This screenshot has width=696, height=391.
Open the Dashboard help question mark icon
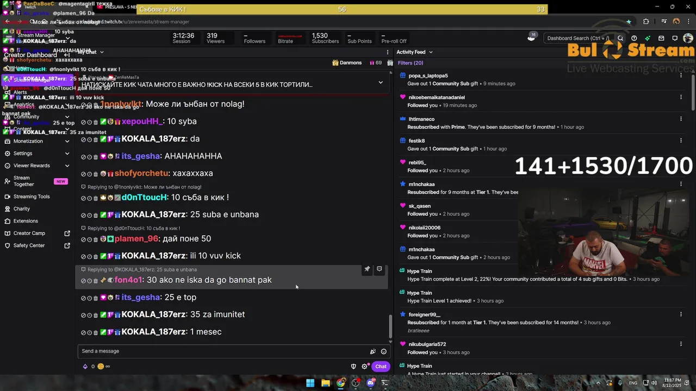pyautogui.click(x=634, y=39)
